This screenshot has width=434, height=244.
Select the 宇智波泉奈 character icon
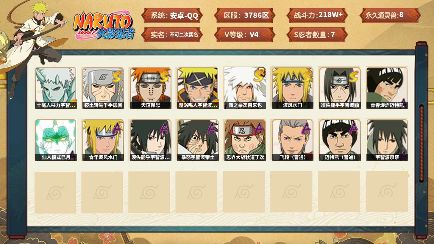tap(387, 140)
